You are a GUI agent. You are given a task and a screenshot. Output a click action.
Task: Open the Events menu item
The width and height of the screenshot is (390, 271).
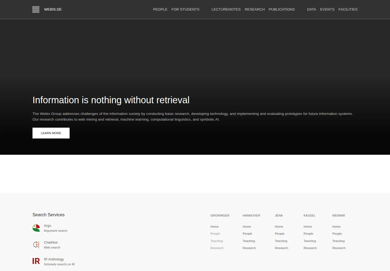(327, 9)
